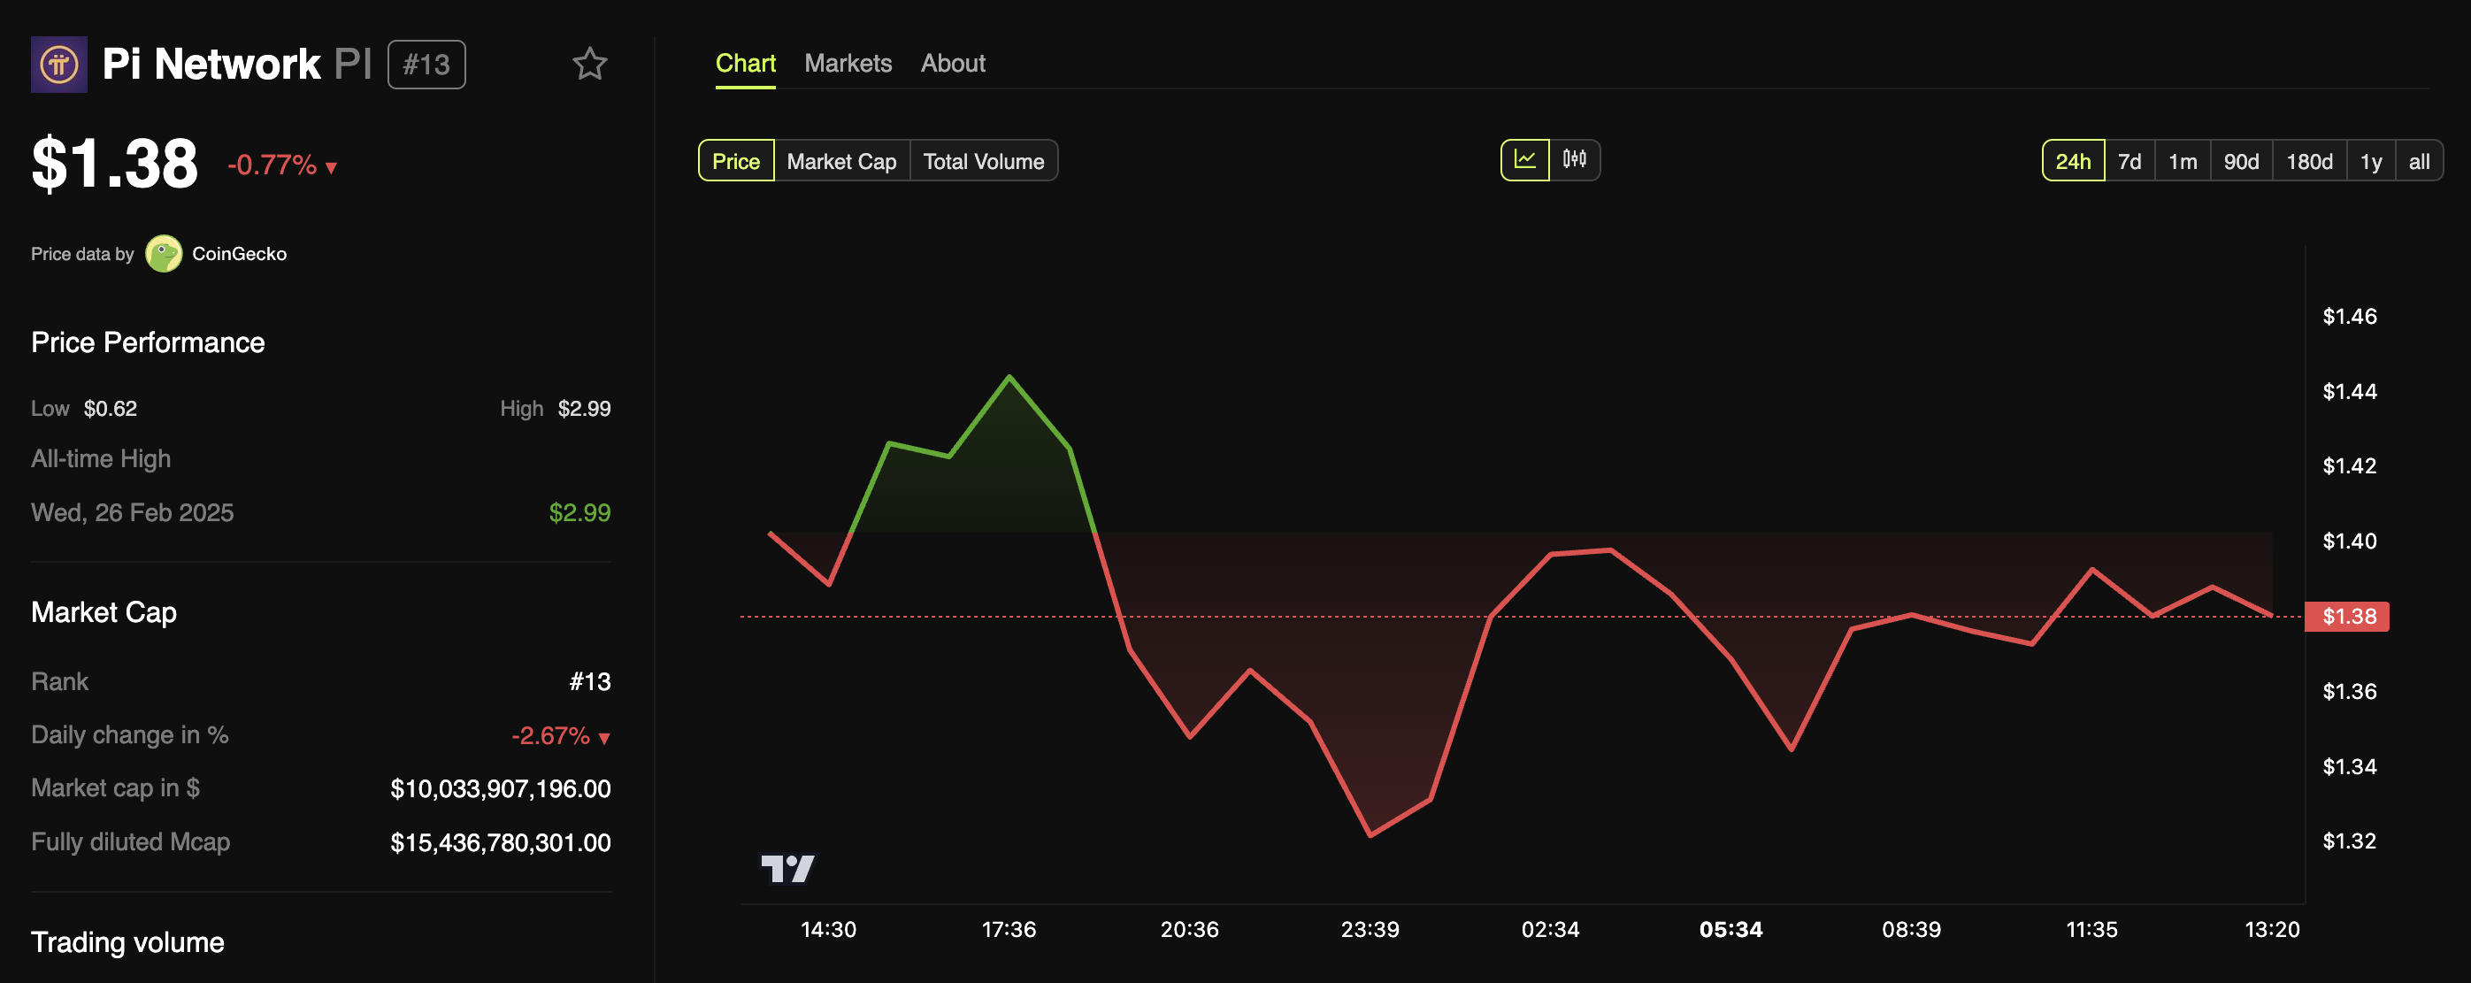Click the red $1.38 price label on axis
Viewport: 2471px width, 983px height.
click(x=2347, y=617)
